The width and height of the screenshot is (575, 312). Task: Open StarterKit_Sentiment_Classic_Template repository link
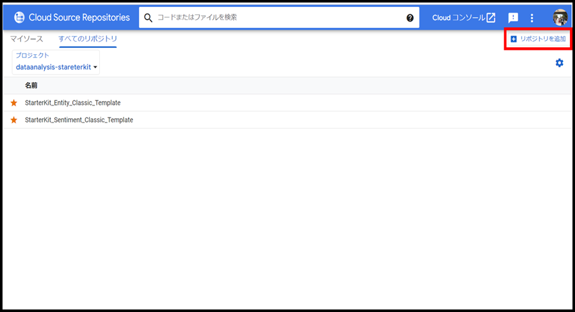79,120
